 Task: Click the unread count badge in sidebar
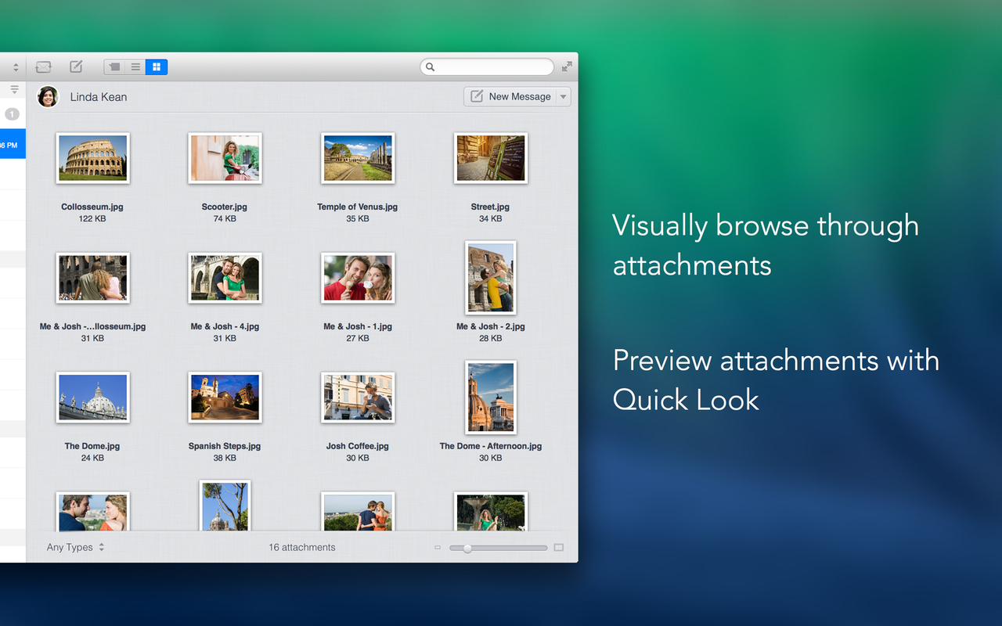pos(12,114)
